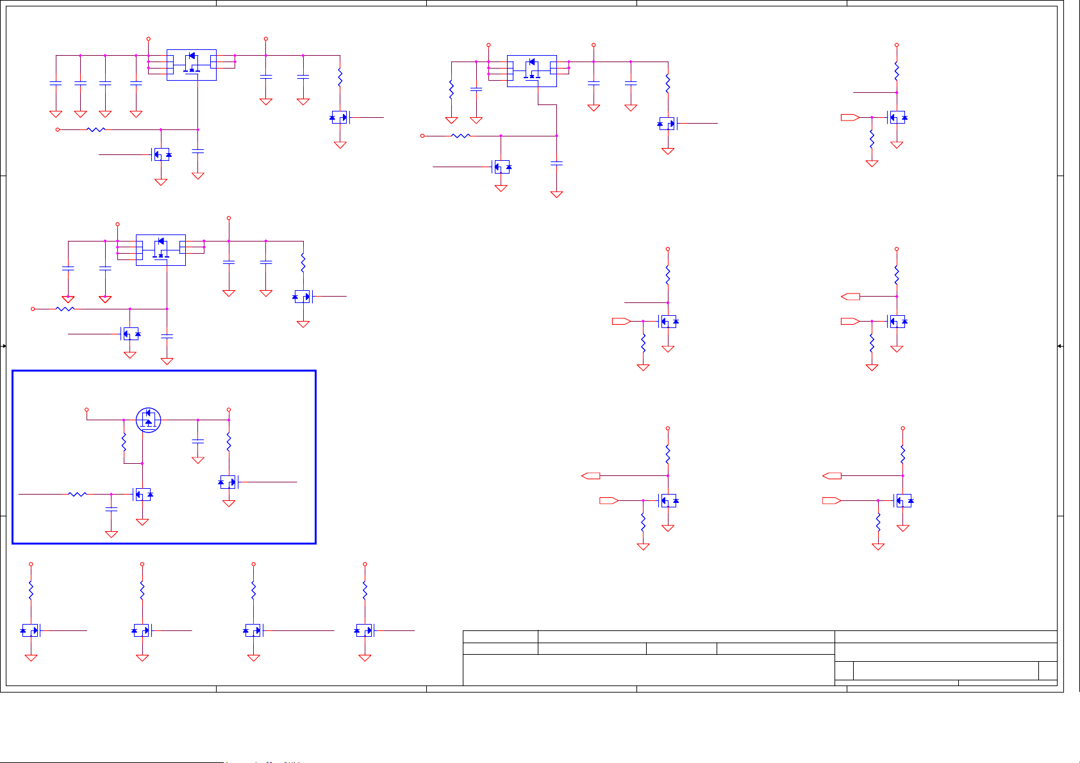The height and width of the screenshot is (763, 1080).
Task: Click the horizontal resistor inside the blue box
Action: tap(77, 494)
